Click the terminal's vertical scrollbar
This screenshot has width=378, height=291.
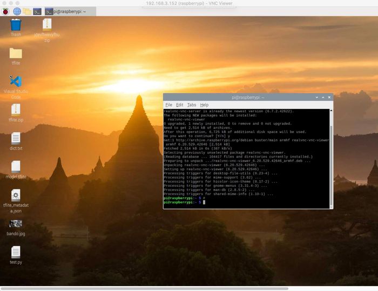click(x=331, y=162)
